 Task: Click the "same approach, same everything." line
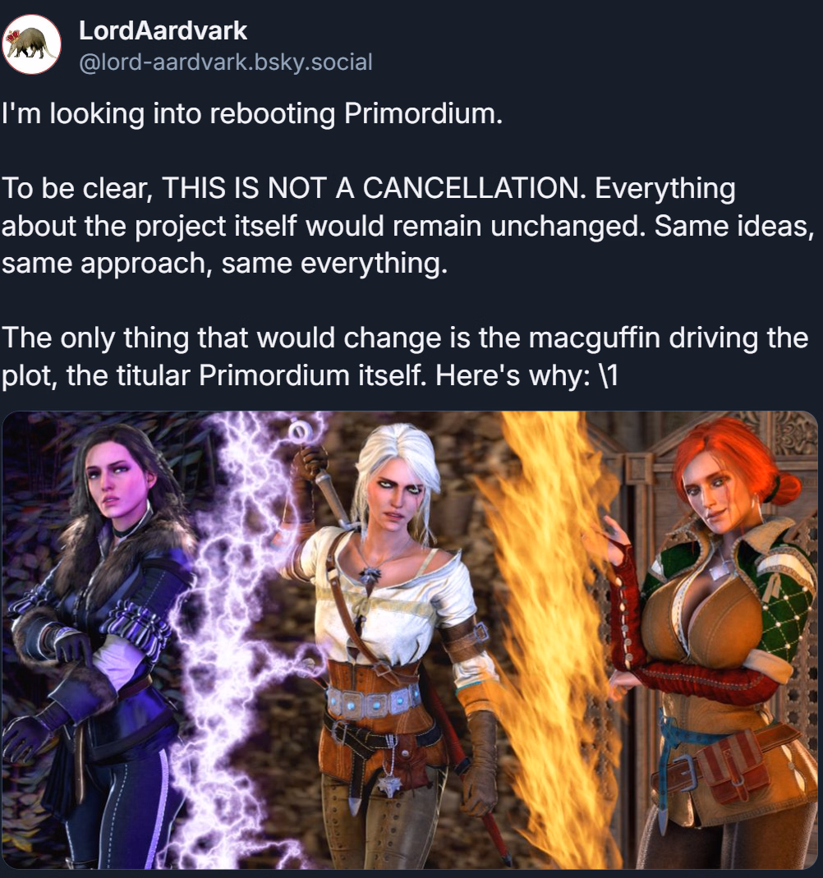coord(224,264)
